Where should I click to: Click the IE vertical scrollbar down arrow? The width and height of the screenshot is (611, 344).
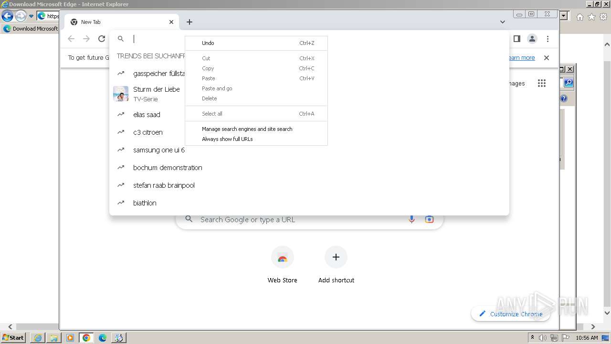(607, 313)
